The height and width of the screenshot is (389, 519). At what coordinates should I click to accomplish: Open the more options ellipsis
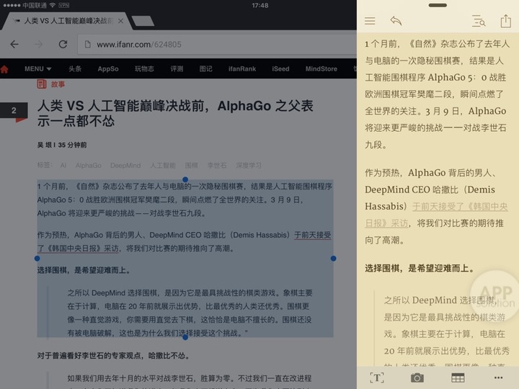pos(498,377)
